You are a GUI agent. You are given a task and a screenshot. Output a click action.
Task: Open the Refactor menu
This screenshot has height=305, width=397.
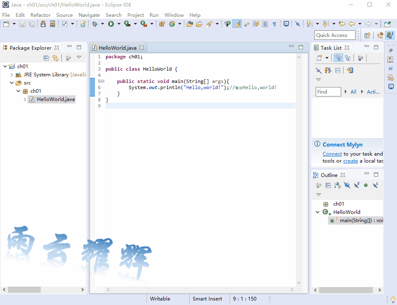tap(40, 15)
